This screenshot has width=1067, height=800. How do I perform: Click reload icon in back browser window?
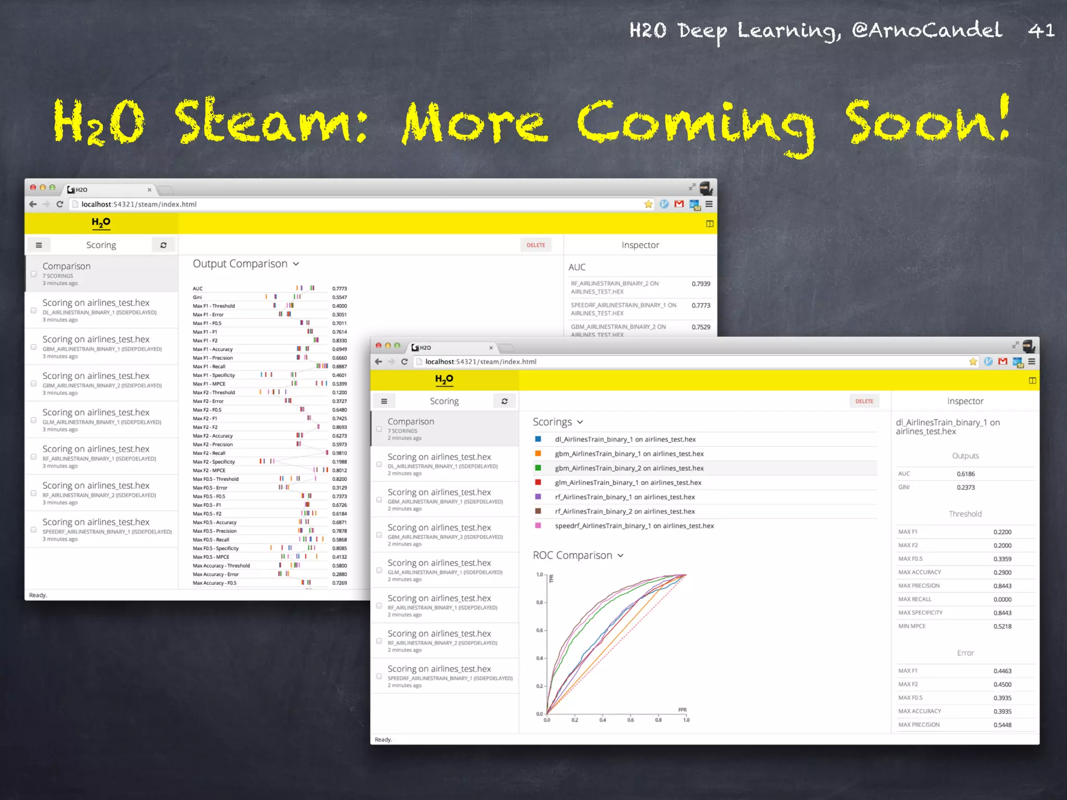click(59, 204)
